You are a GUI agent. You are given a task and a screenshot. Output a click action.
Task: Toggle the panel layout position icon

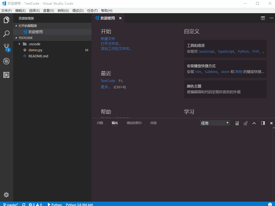pos(263,123)
